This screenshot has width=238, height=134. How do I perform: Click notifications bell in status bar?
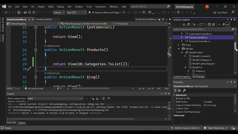[233, 128]
